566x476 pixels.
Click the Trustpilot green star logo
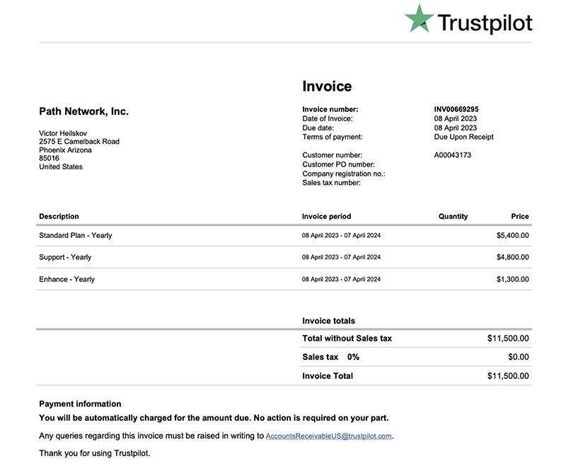(x=419, y=18)
